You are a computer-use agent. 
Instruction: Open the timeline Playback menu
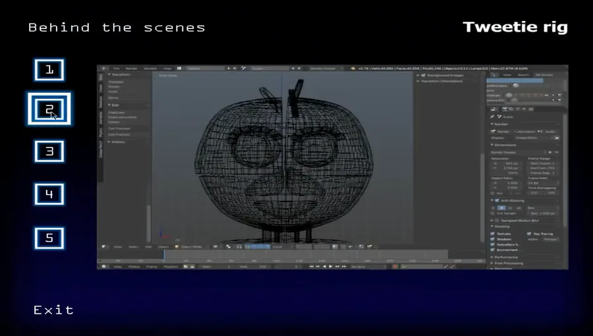[171, 266]
